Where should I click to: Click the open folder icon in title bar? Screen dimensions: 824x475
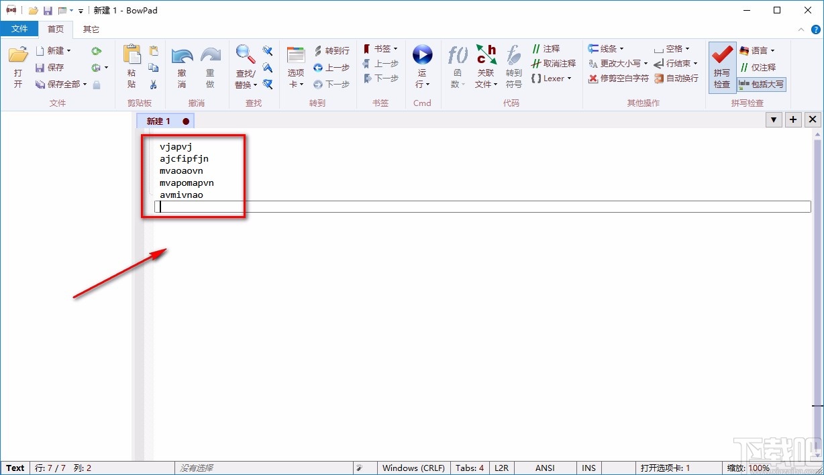click(33, 11)
